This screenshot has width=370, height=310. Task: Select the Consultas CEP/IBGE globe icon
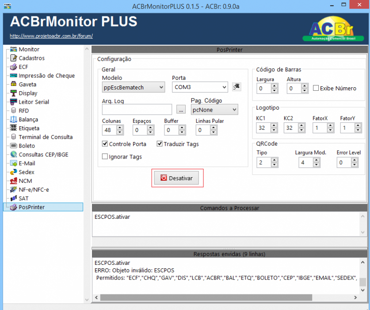13,154
